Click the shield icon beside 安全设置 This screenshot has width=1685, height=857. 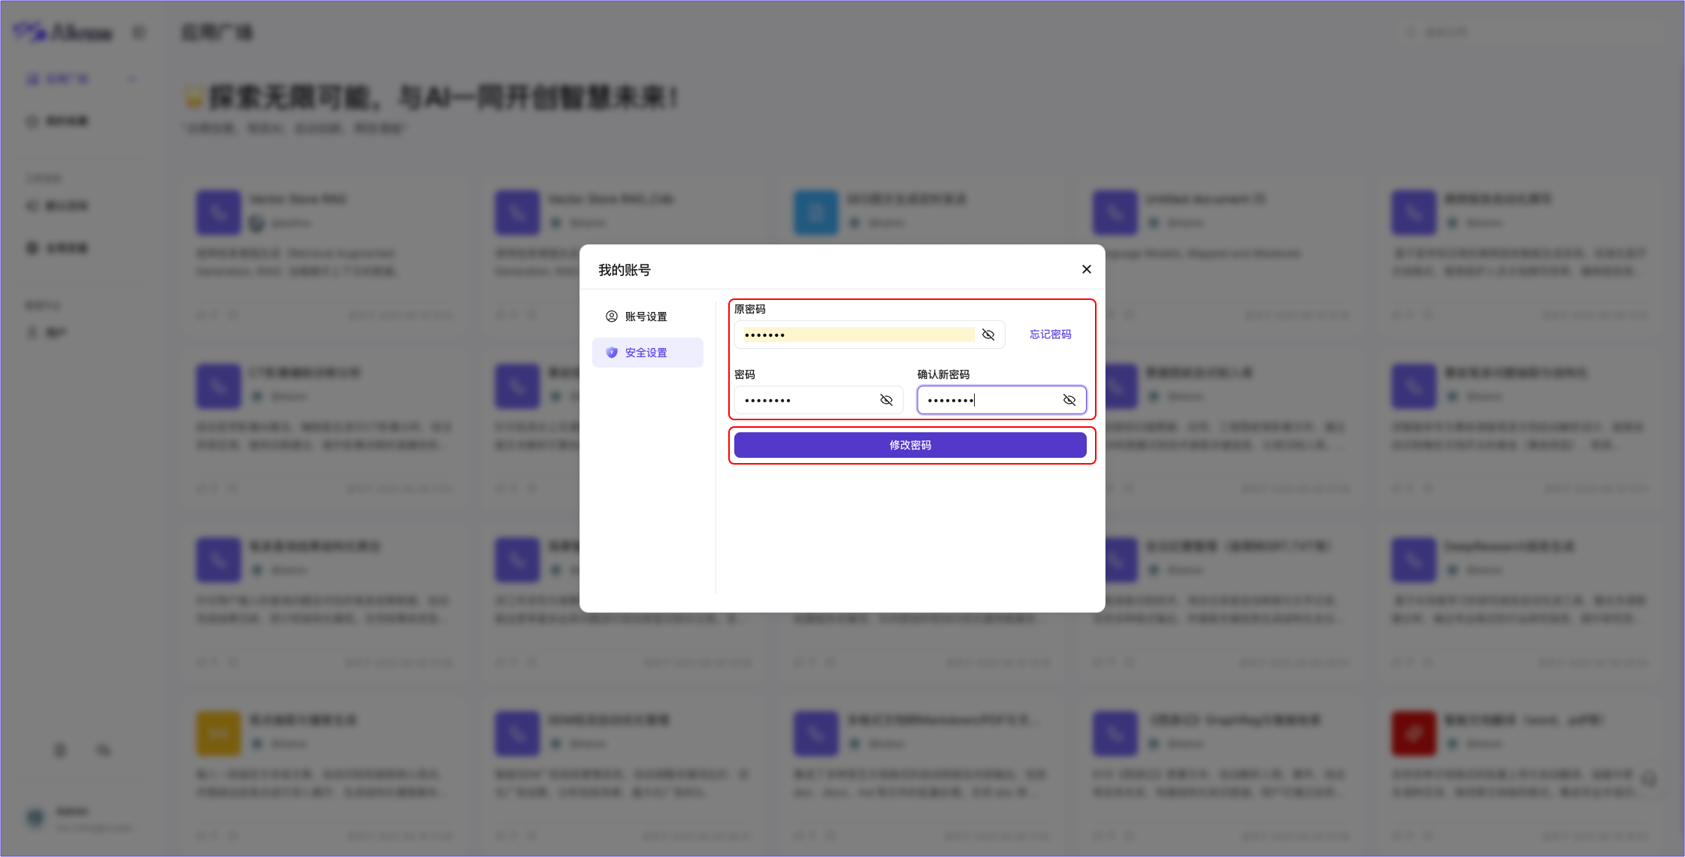point(612,352)
